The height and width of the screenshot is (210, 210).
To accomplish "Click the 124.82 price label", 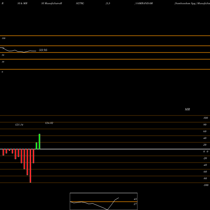I will click(49, 123).
